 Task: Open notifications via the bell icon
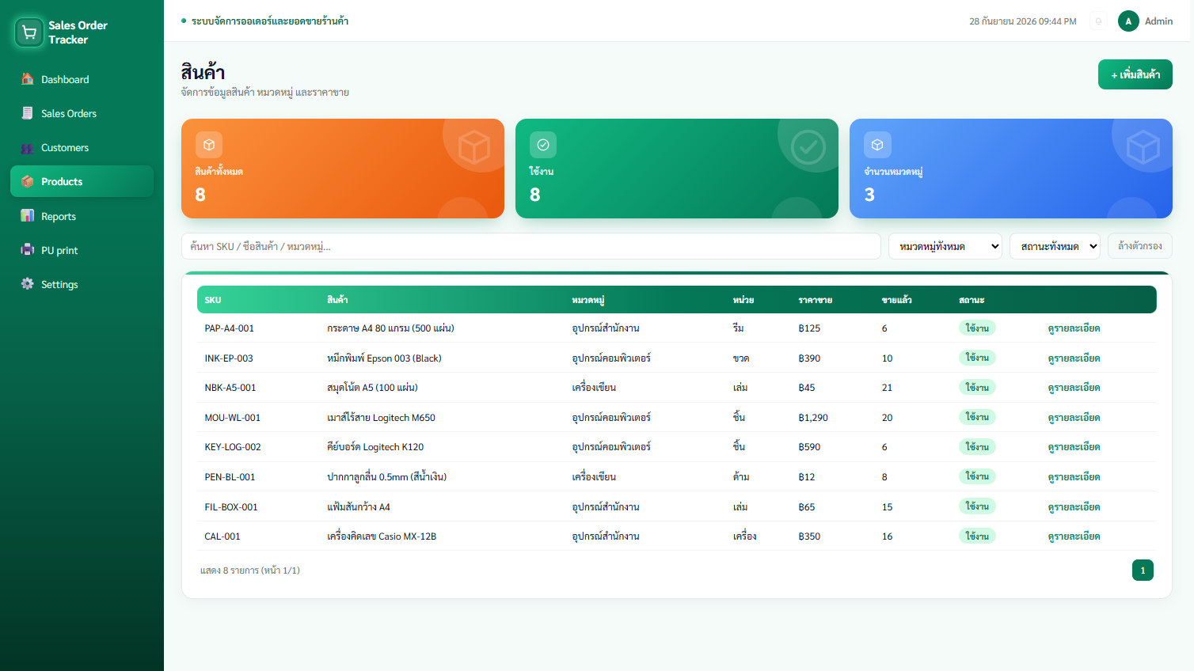[1098, 21]
